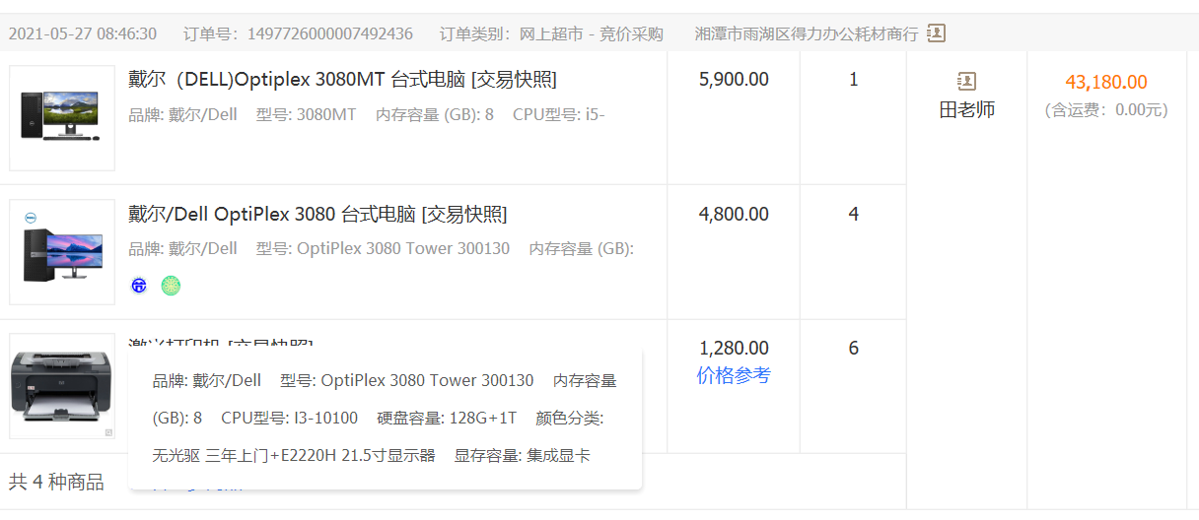Click the order total 43,180.00

click(x=1106, y=83)
